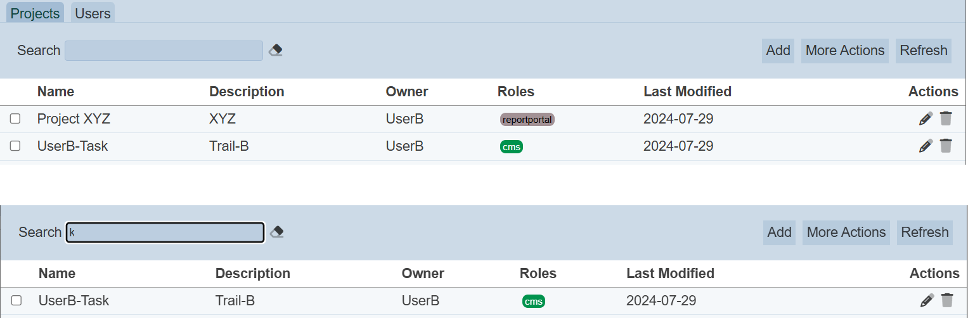This screenshot has height=318, width=968.
Task: Delete Project XYZ with the trash icon
Action: (946, 118)
